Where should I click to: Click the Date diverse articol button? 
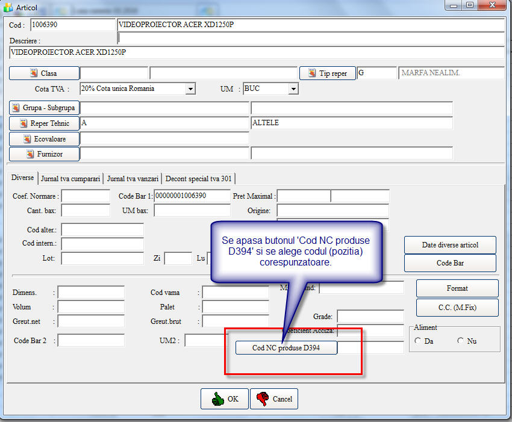(450, 245)
